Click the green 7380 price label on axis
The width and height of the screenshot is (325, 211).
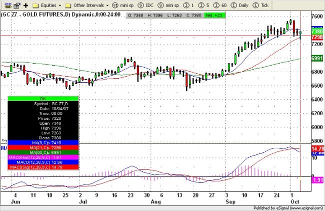317,32
